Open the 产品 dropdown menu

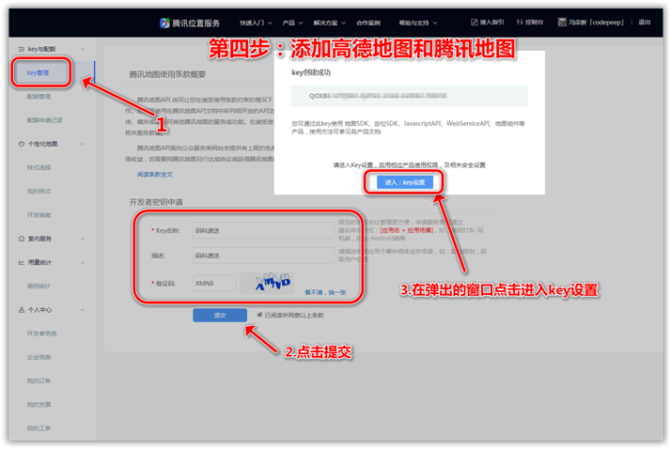tap(292, 23)
